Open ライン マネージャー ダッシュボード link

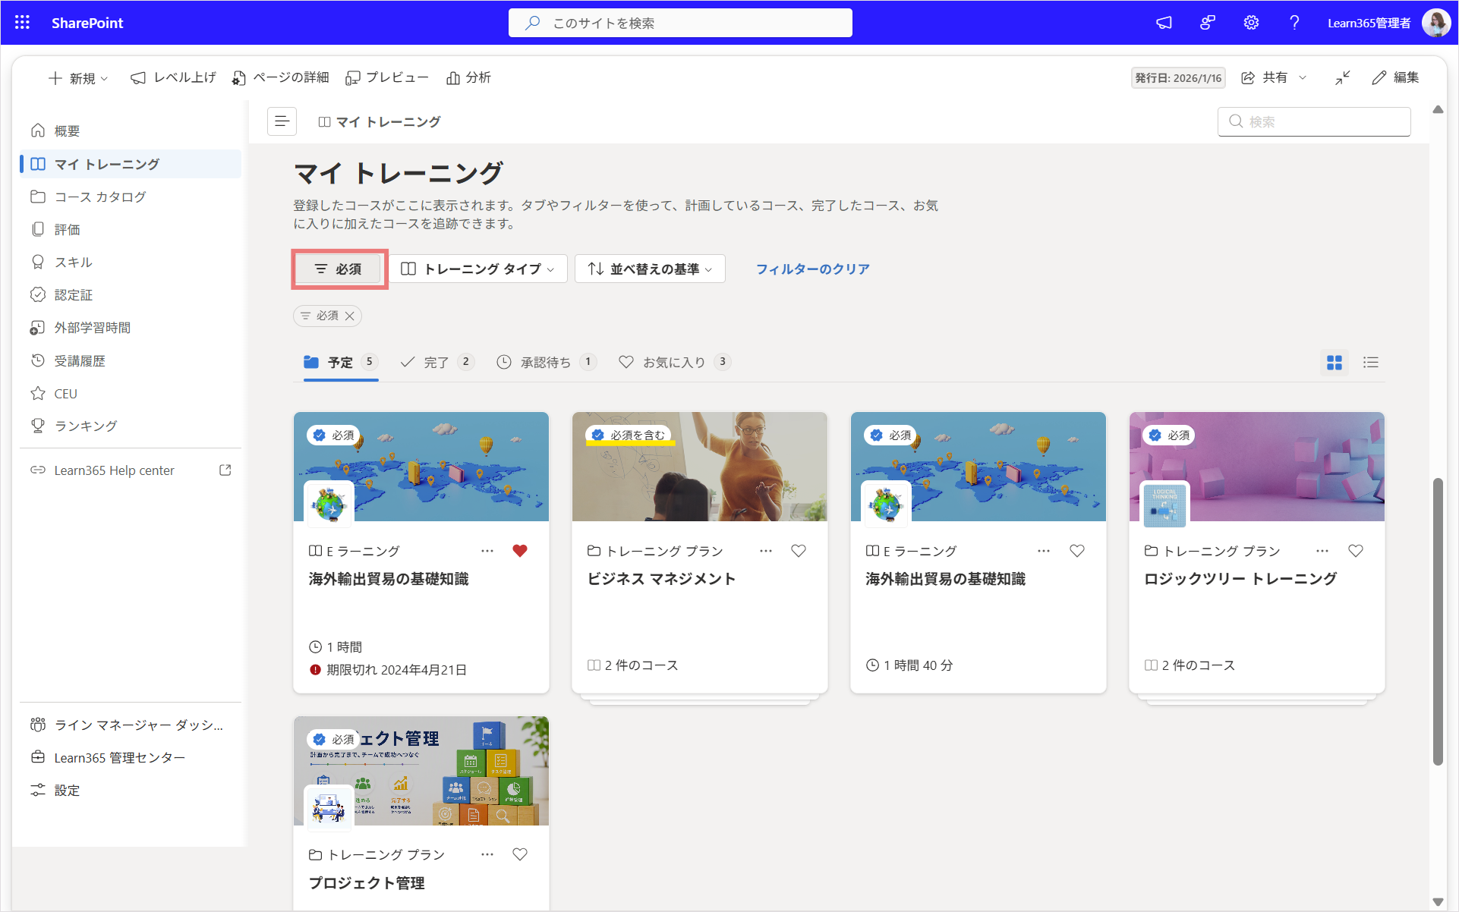[131, 725]
